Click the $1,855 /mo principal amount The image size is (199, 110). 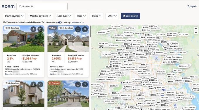pyautogui.click(x=75, y=59)
